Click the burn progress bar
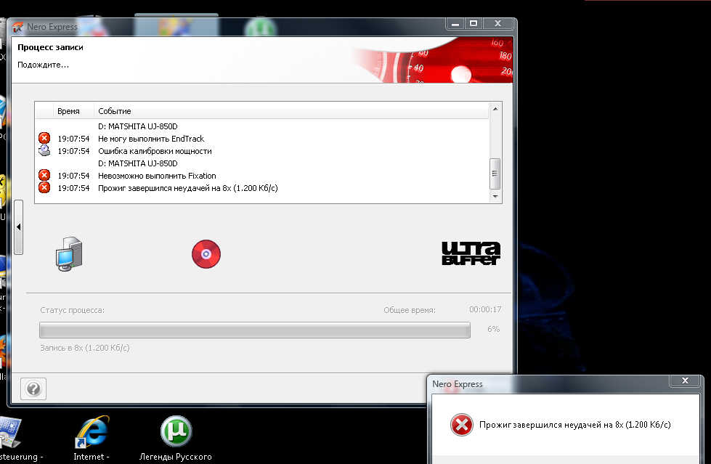Viewport: 711px width, 464px height. (255, 330)
